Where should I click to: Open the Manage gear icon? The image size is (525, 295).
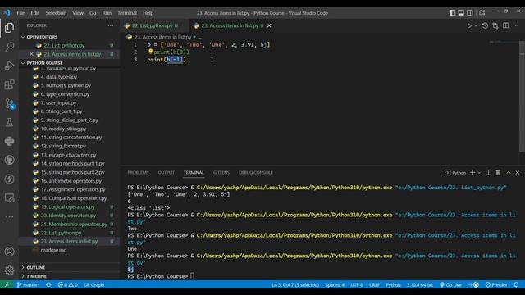click(9, 270)
